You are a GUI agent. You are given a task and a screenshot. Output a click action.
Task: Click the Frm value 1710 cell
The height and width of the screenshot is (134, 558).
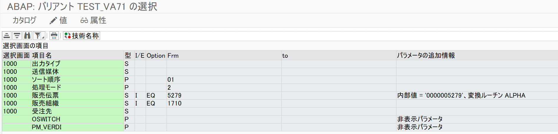pyautogui.click(x=175, y=103)
